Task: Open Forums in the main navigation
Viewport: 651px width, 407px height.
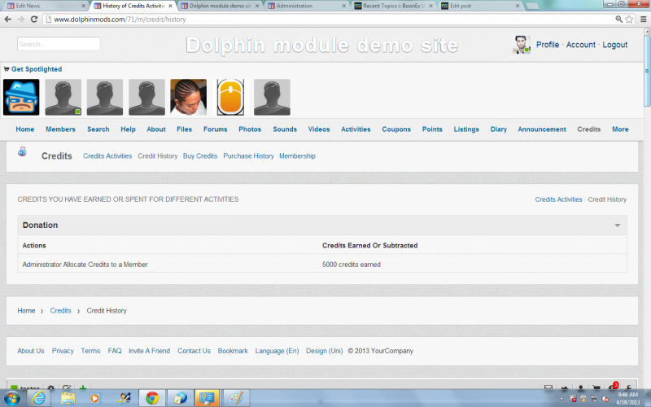Action: [x=215, y=129]
